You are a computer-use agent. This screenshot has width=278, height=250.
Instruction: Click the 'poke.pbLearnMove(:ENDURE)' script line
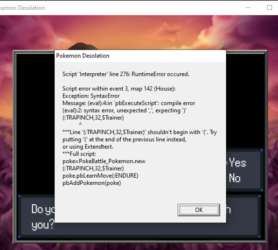coord(100,176)
